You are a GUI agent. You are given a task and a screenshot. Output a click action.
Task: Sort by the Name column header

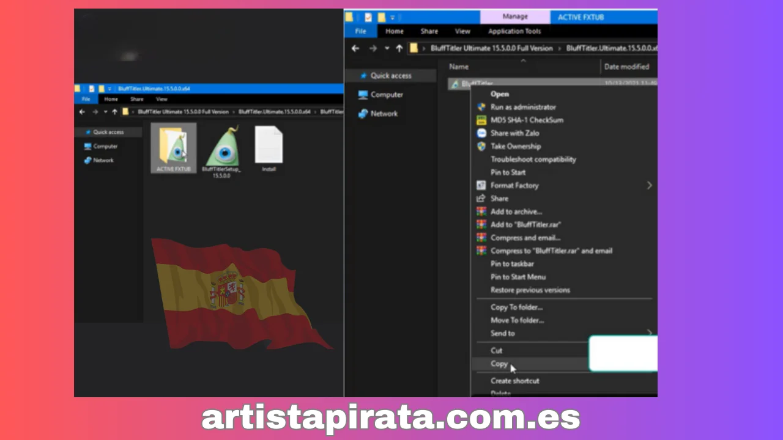pos(459,67)
